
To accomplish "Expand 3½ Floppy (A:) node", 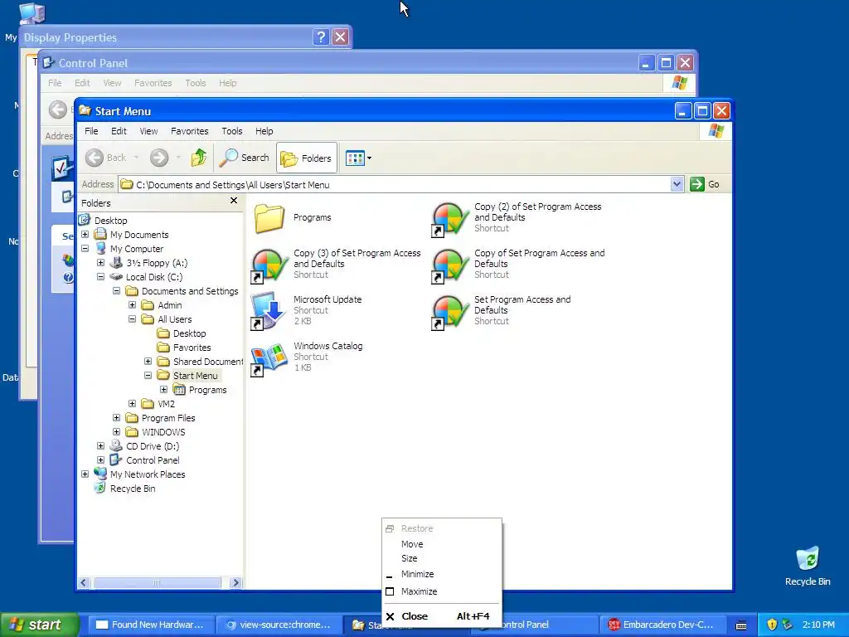I will click(x=100, y=263).
